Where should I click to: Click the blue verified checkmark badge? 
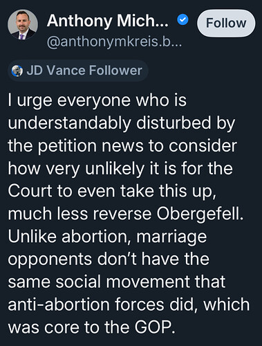[x=183, y=20]
